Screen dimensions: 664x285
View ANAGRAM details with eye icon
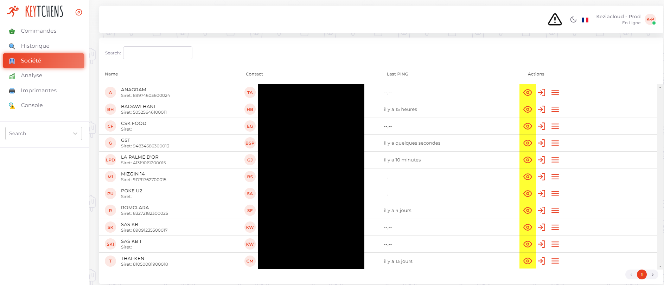tap(528, 93)
